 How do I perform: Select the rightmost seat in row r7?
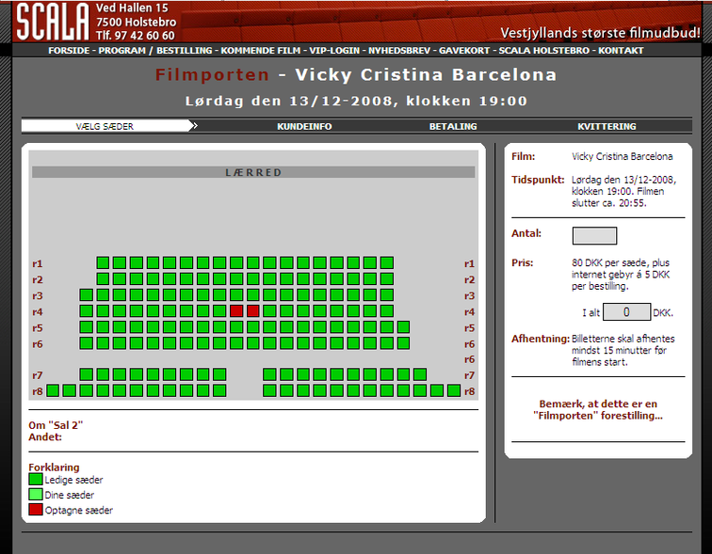tap(420, 374)
